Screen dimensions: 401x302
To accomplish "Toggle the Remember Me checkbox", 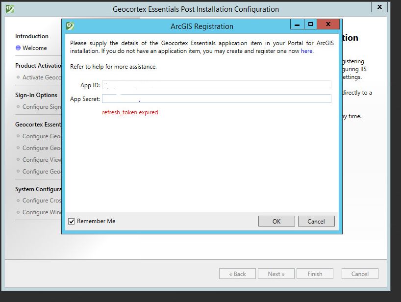I will coord(72,221).
